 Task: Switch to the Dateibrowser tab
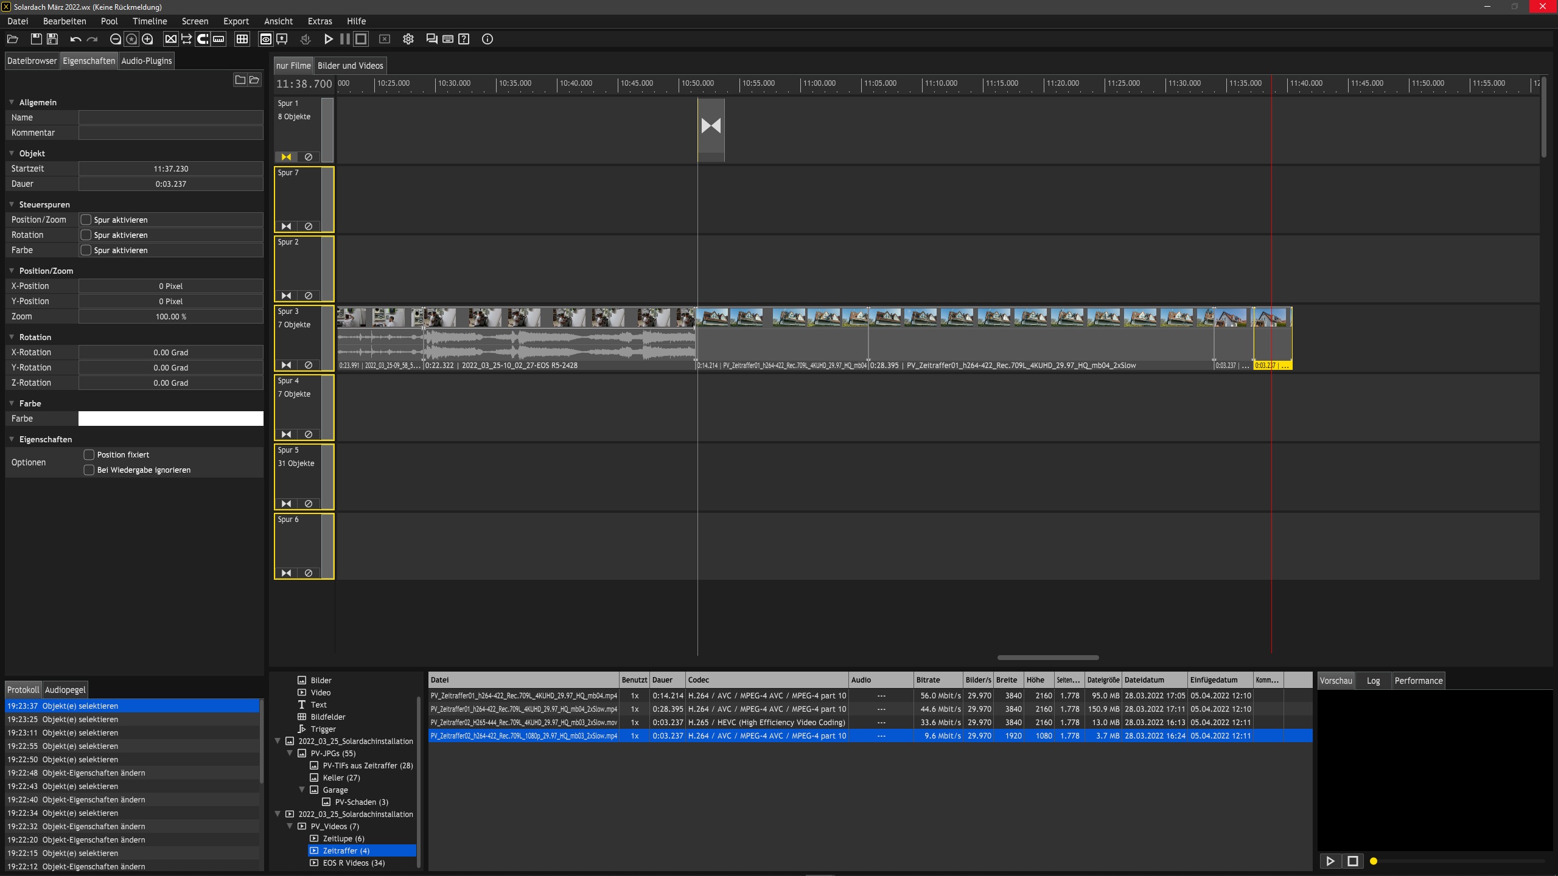coord(32,61)
